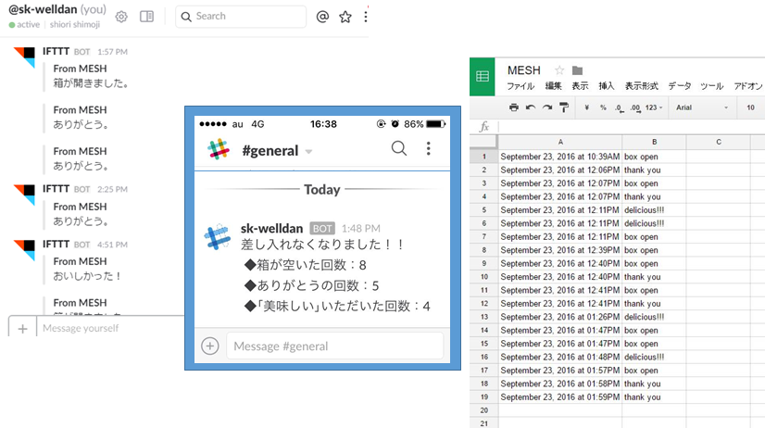765x428 pixels.
Task: Tap the Message #general input field
Action: [x=334, y=346]
